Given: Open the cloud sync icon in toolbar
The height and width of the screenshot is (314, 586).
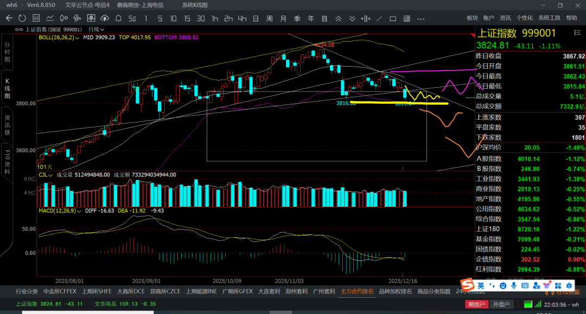Looking at the screenshot, I should point(105,18).
